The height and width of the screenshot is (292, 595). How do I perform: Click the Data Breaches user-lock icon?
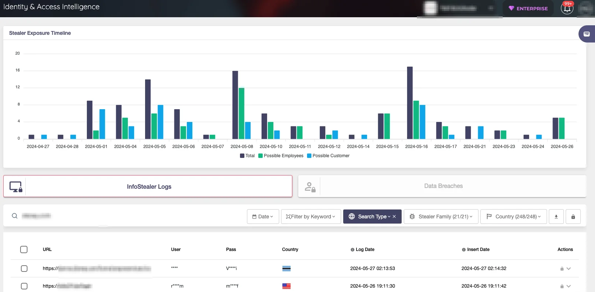pyautogui.click(x=310, y=187)
